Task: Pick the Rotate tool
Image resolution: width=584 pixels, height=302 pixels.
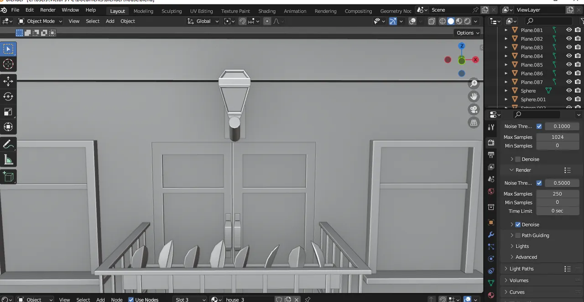Action: point(8,96)
